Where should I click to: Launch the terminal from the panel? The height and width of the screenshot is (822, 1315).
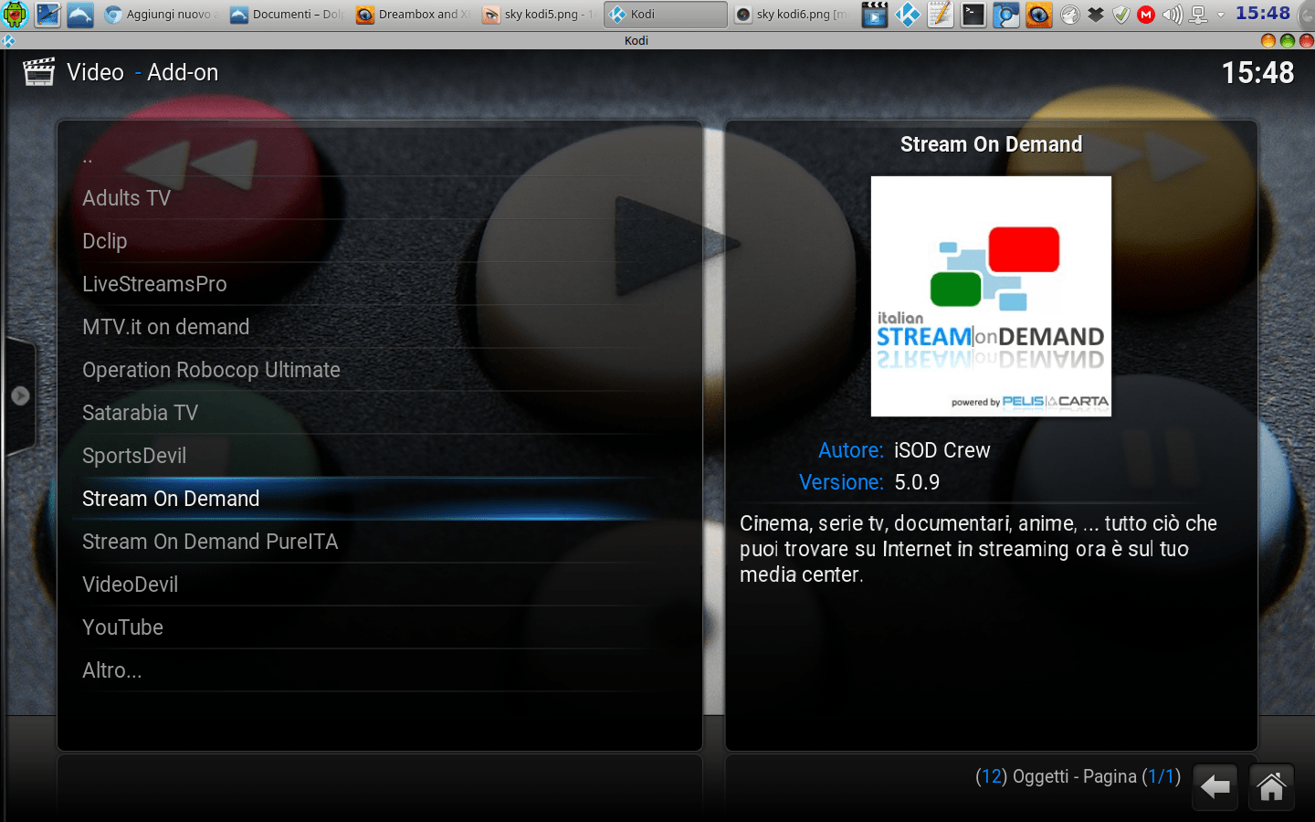(x=973, y=14)
